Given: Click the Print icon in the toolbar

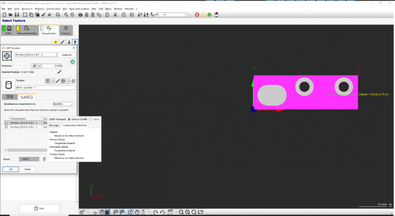Looking at the screenshot, I should (x=80, y=15).
